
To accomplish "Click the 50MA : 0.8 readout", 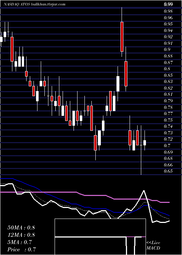I will tap(21, 228).
